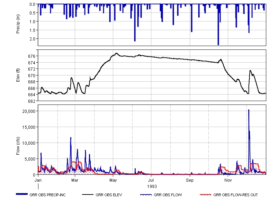Select the GRR OBS FLOW-RES OUT legend label

click(235, 195)
